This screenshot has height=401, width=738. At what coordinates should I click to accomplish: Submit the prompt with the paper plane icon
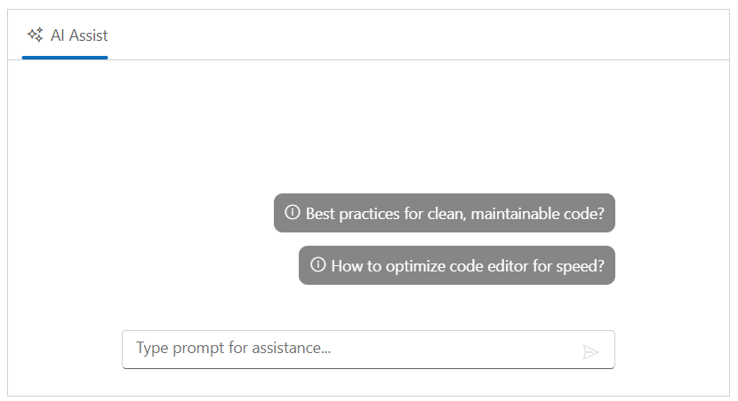(590, 352)
